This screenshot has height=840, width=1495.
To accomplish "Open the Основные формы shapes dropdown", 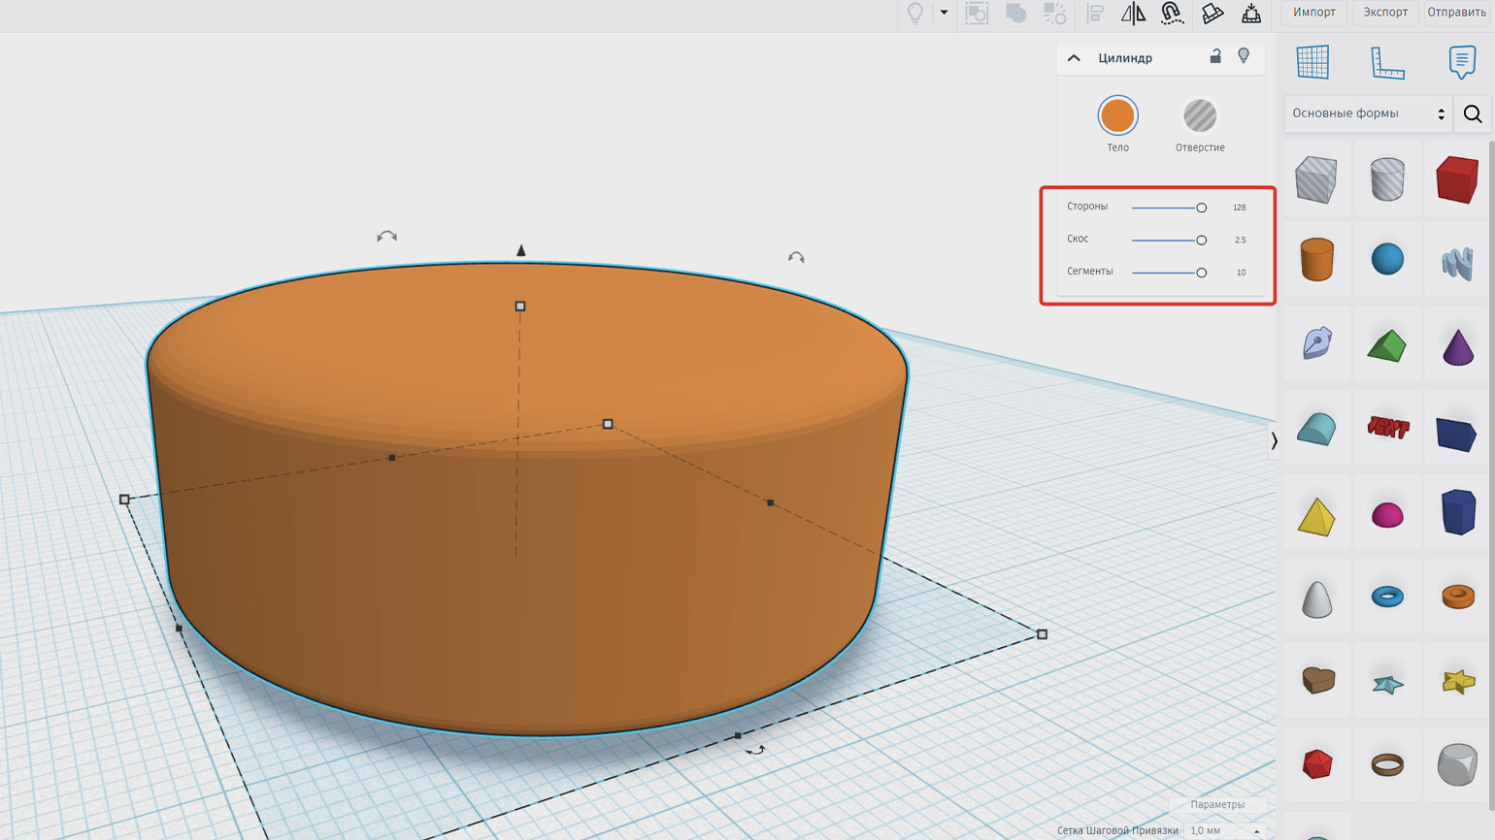I will pos(1368,113).
